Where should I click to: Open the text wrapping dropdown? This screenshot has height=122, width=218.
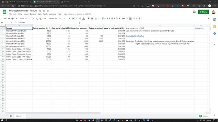tap(113, 19)
